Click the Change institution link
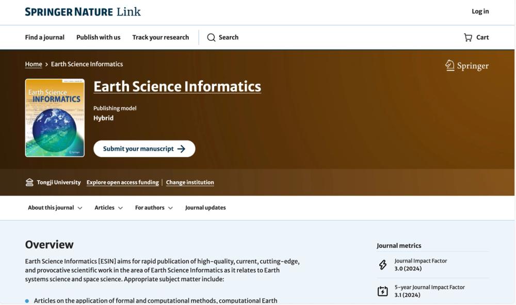Screen dimensions: 516x305 [x=190, y=182]
